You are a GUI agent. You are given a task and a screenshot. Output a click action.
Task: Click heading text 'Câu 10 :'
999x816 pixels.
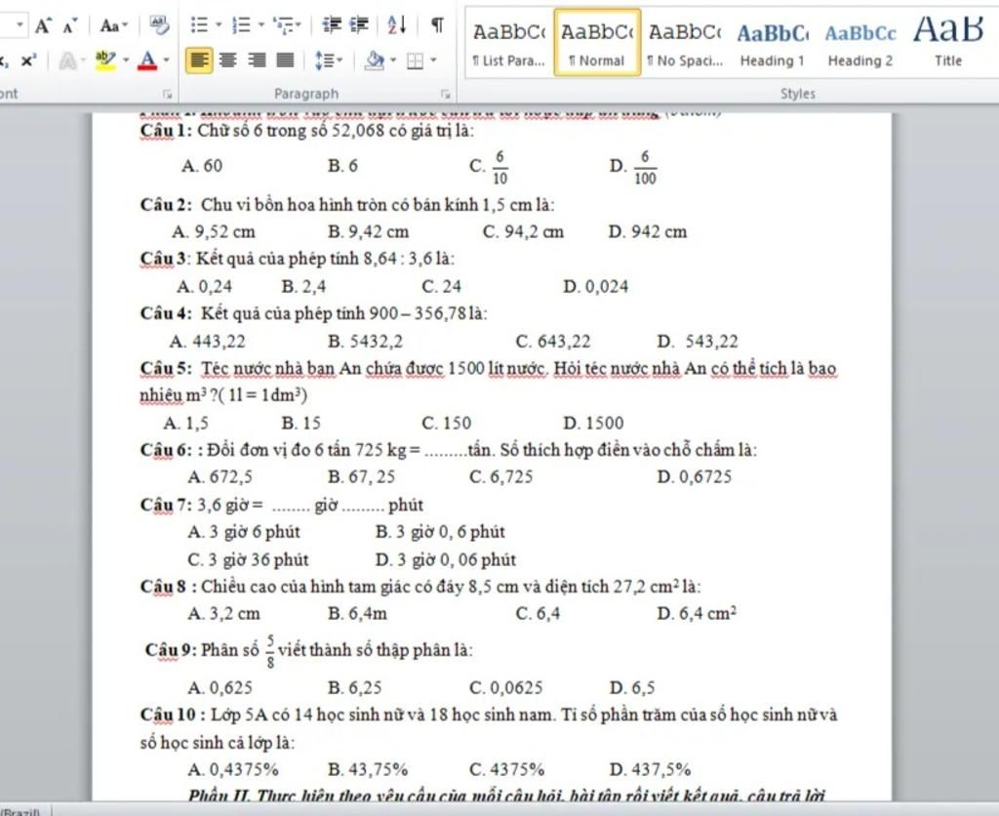pyautogui.click(x=173, y=715)
